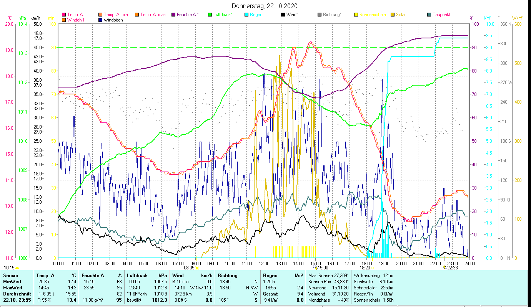Click the sun position marker at 15:00
531x307 pixels.
[316, 267]
